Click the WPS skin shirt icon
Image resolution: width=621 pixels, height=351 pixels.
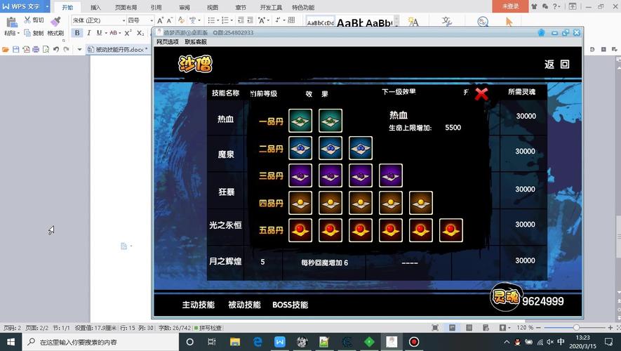pos(535,6)
